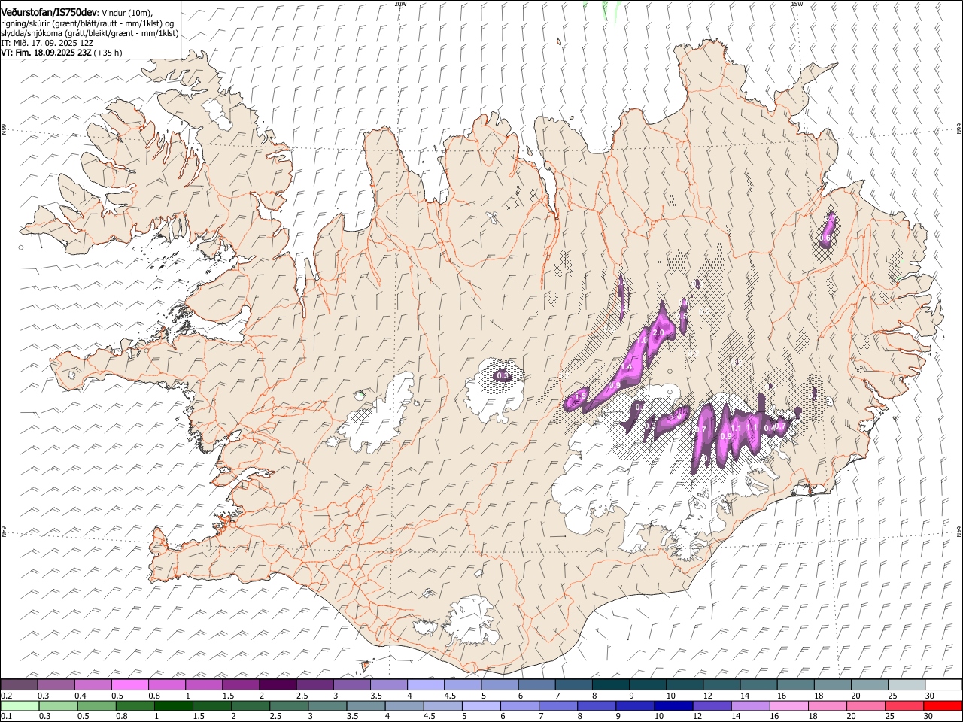Click the 1.5 precipitation value on the map
Image resolution: width=963 pixels, height=722 pixels.
tap(581, 395)
